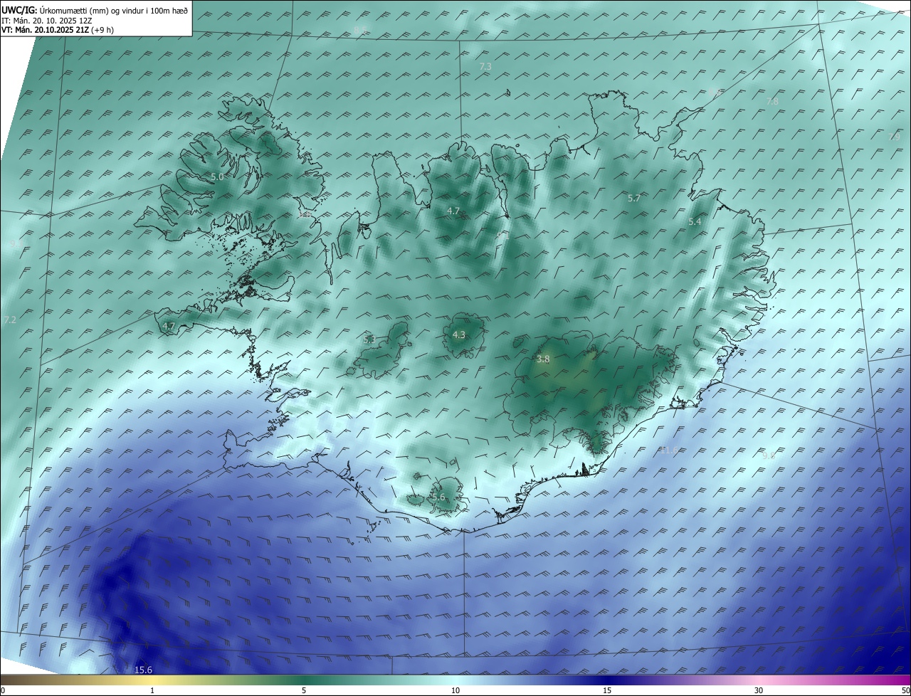Click the 10 tick label on the colour scale
The width and height of the screenshot is (911, 696).
(455, 690)
